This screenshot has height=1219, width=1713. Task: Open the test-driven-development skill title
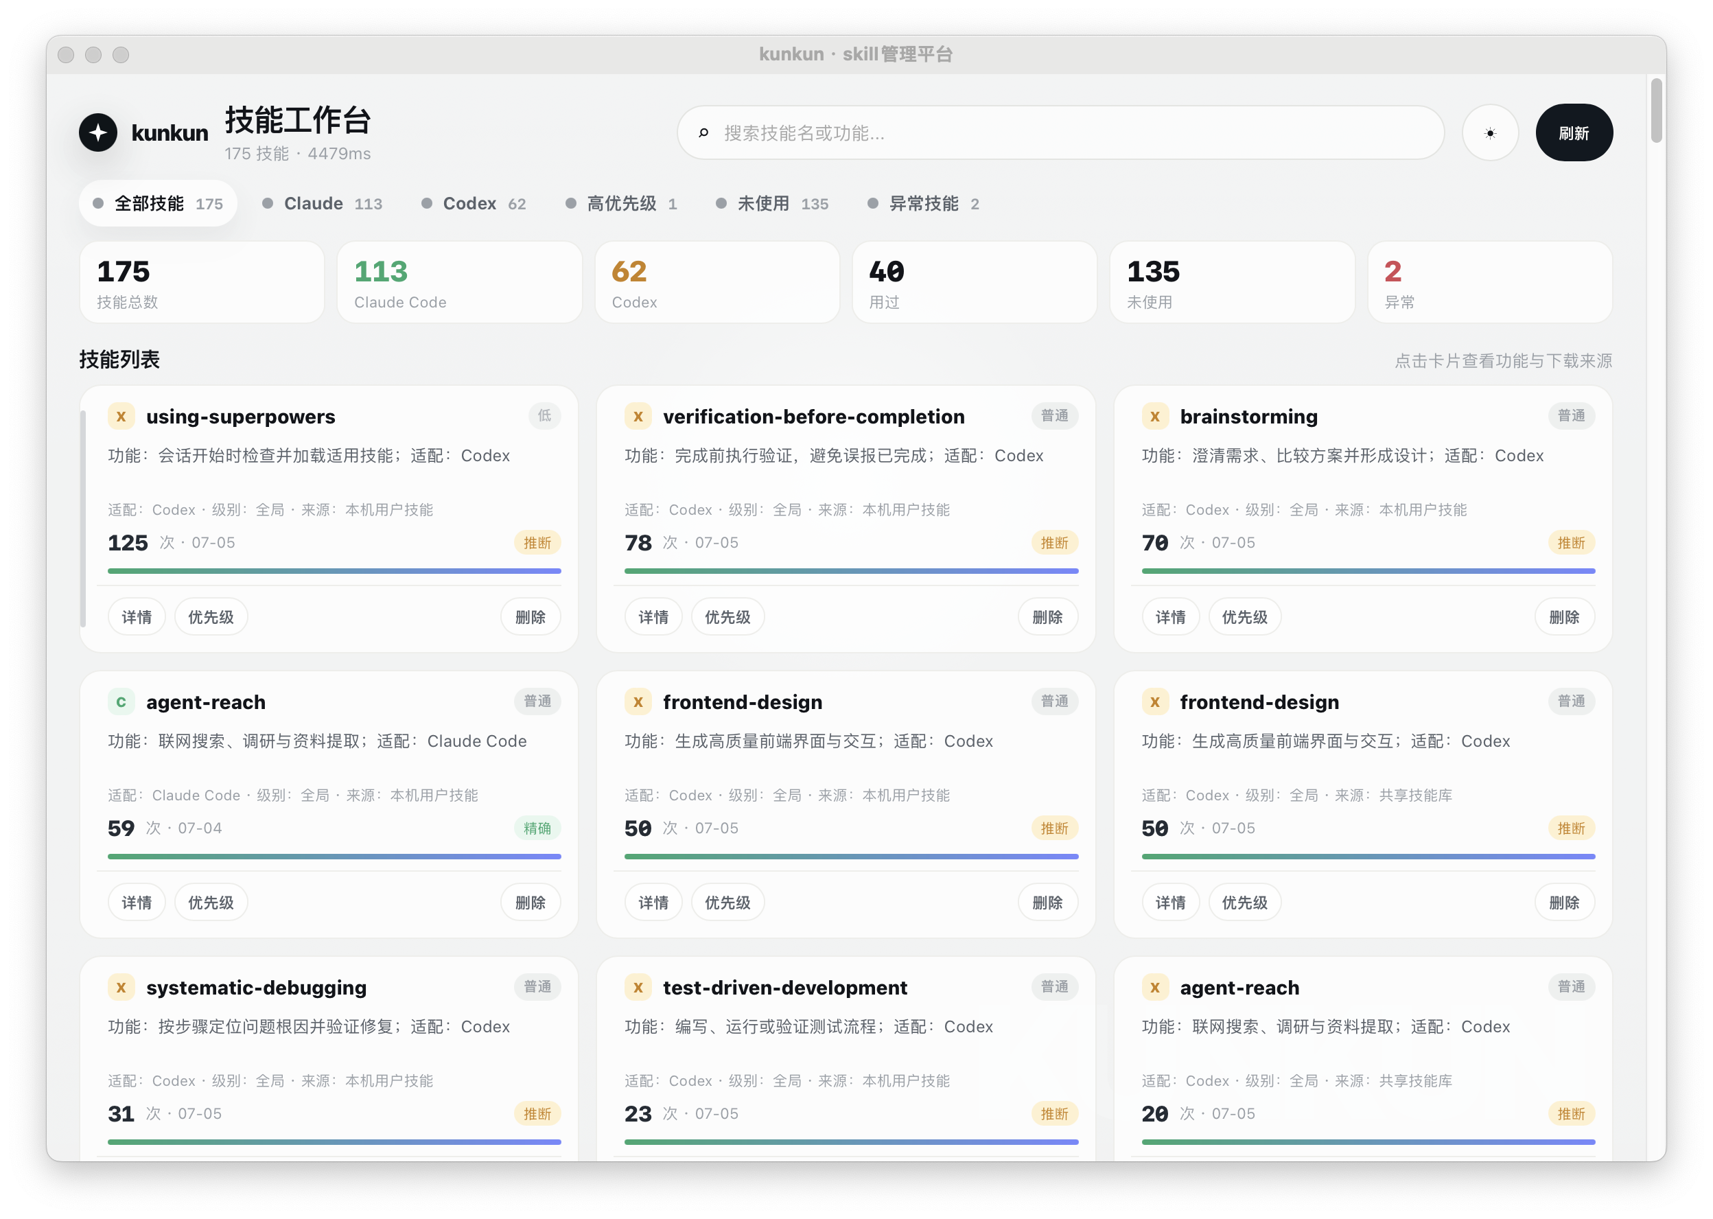(x=785, y=987)
